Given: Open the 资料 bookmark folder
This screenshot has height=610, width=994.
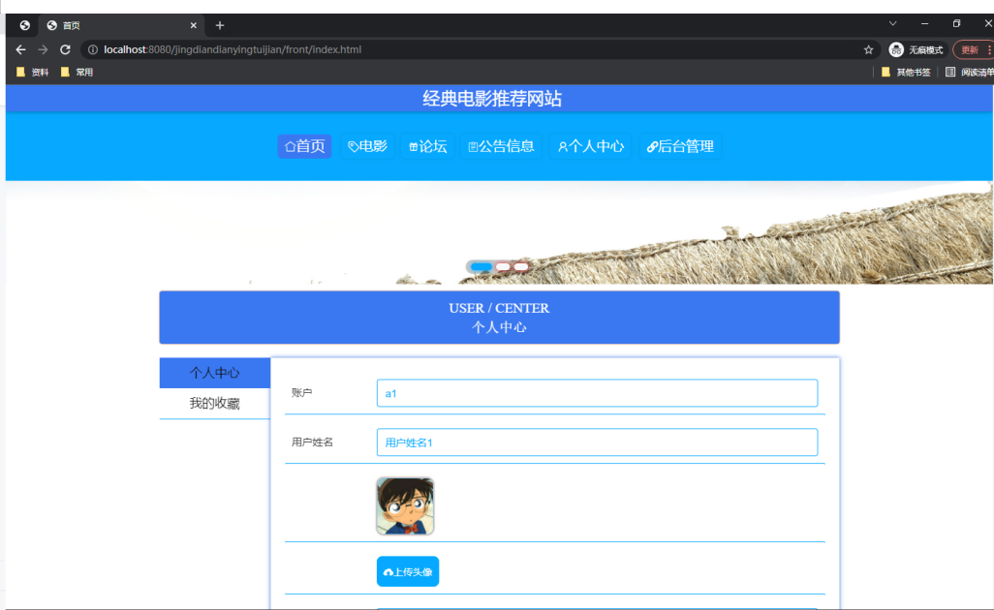Looking at the screenshot, I should point(33,73).
